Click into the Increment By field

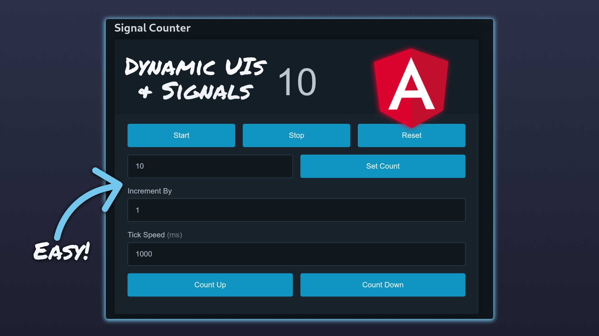(x=296, y=210)
